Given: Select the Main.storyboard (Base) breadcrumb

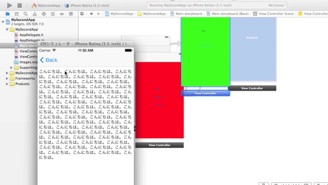Looking at the screenshot, I should click(228, 14).
